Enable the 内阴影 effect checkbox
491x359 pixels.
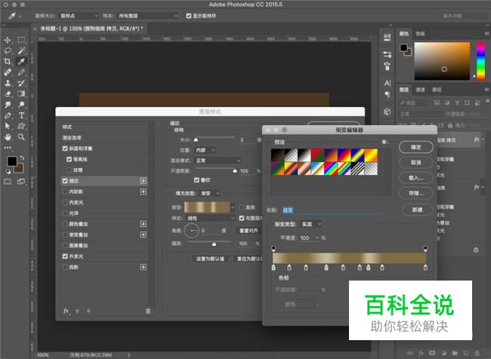click(x=65, y=192)
